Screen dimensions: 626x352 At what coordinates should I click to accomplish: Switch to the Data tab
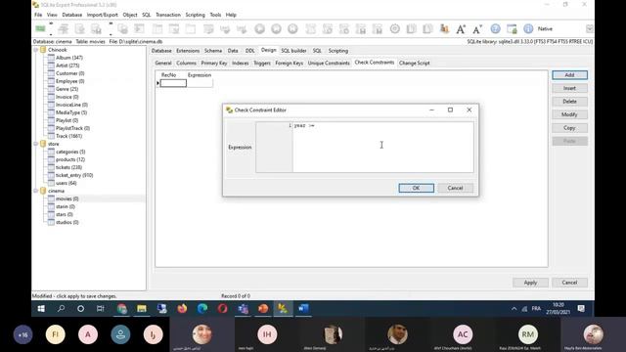[233, 51]
